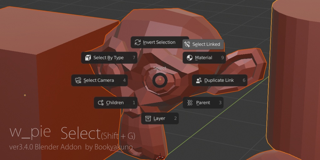The width and height of the screenshot is (320, 160).
Task: Select the Parent pie option
Action: [203, 102]
